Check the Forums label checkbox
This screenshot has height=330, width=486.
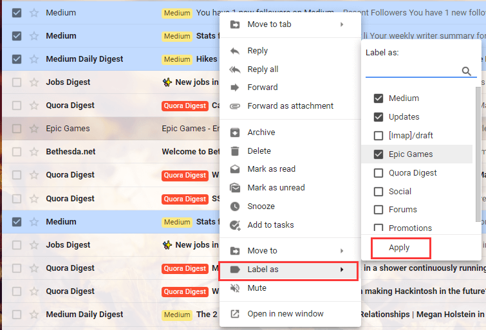tap(378, 210)
